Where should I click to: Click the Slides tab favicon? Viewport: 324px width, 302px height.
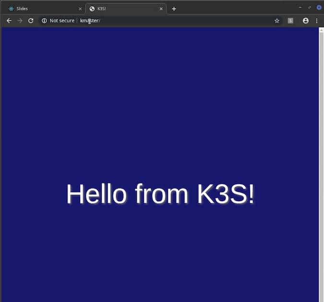[x=11, y=9]
